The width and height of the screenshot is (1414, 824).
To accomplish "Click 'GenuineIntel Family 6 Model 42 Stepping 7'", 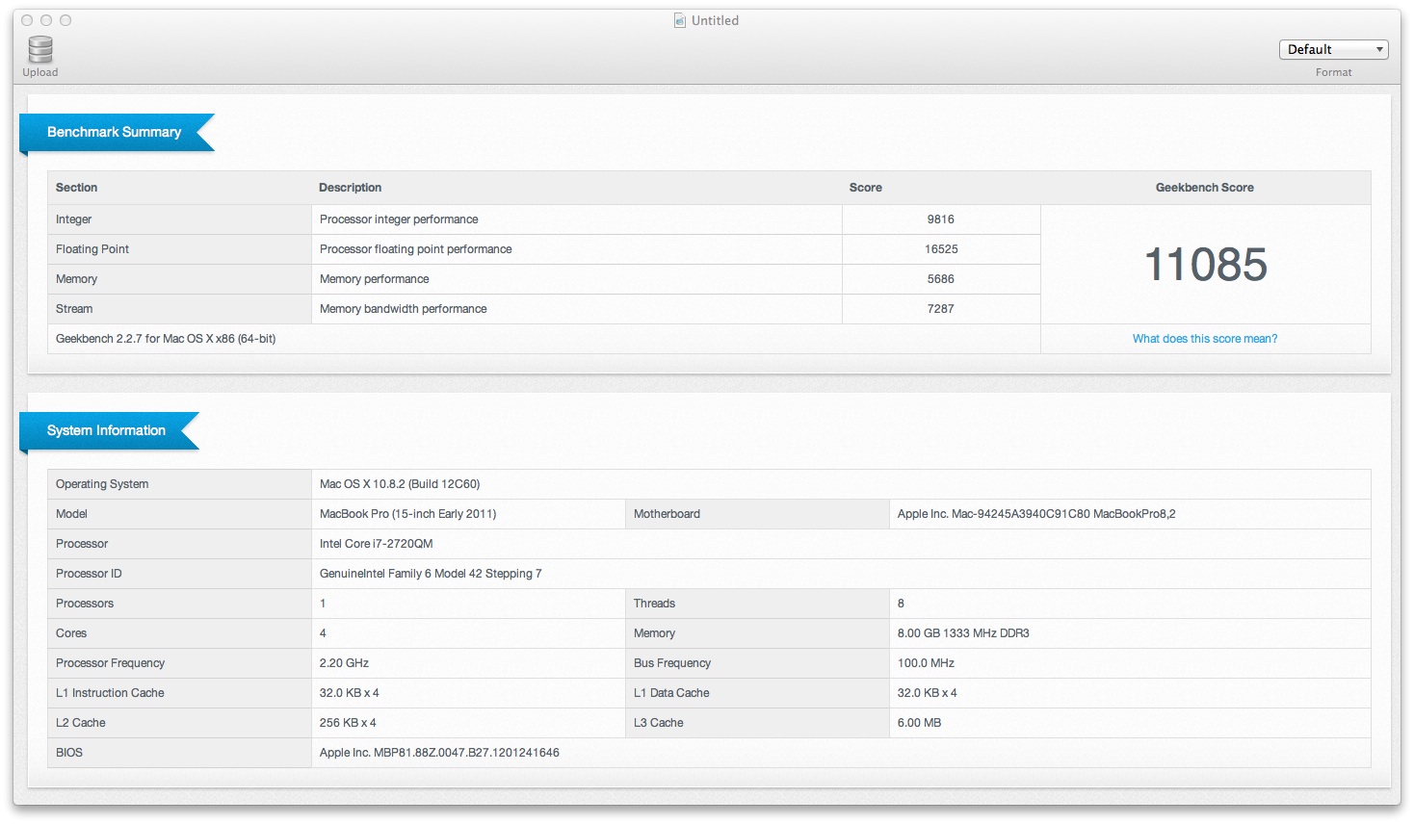I will [431, 574].
